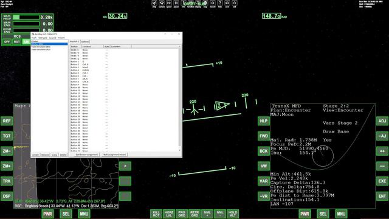Set RCS mode to ROT
This screenshot has height=219, width=389.
(x=17, y=42)
